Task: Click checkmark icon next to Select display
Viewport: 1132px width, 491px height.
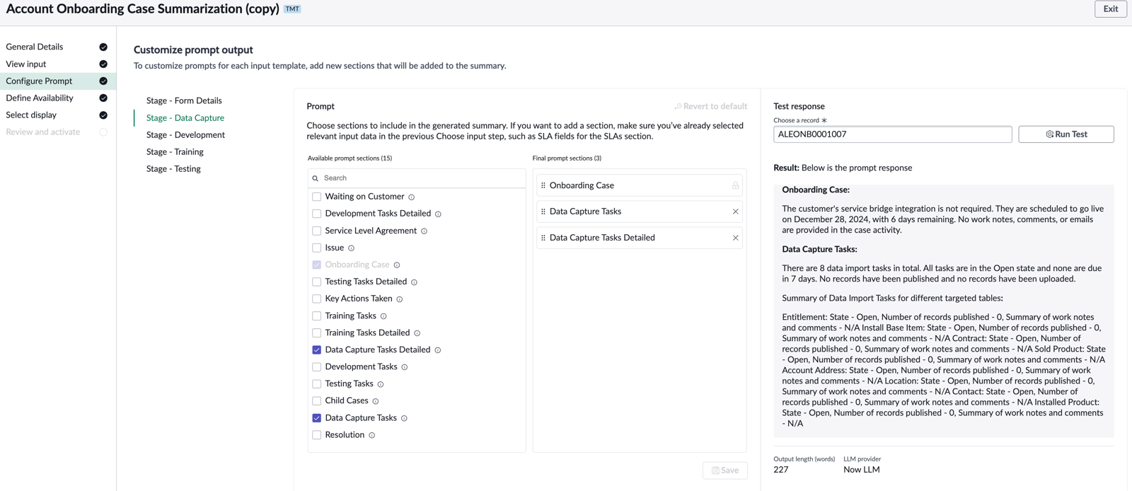Action: (103, 115)
